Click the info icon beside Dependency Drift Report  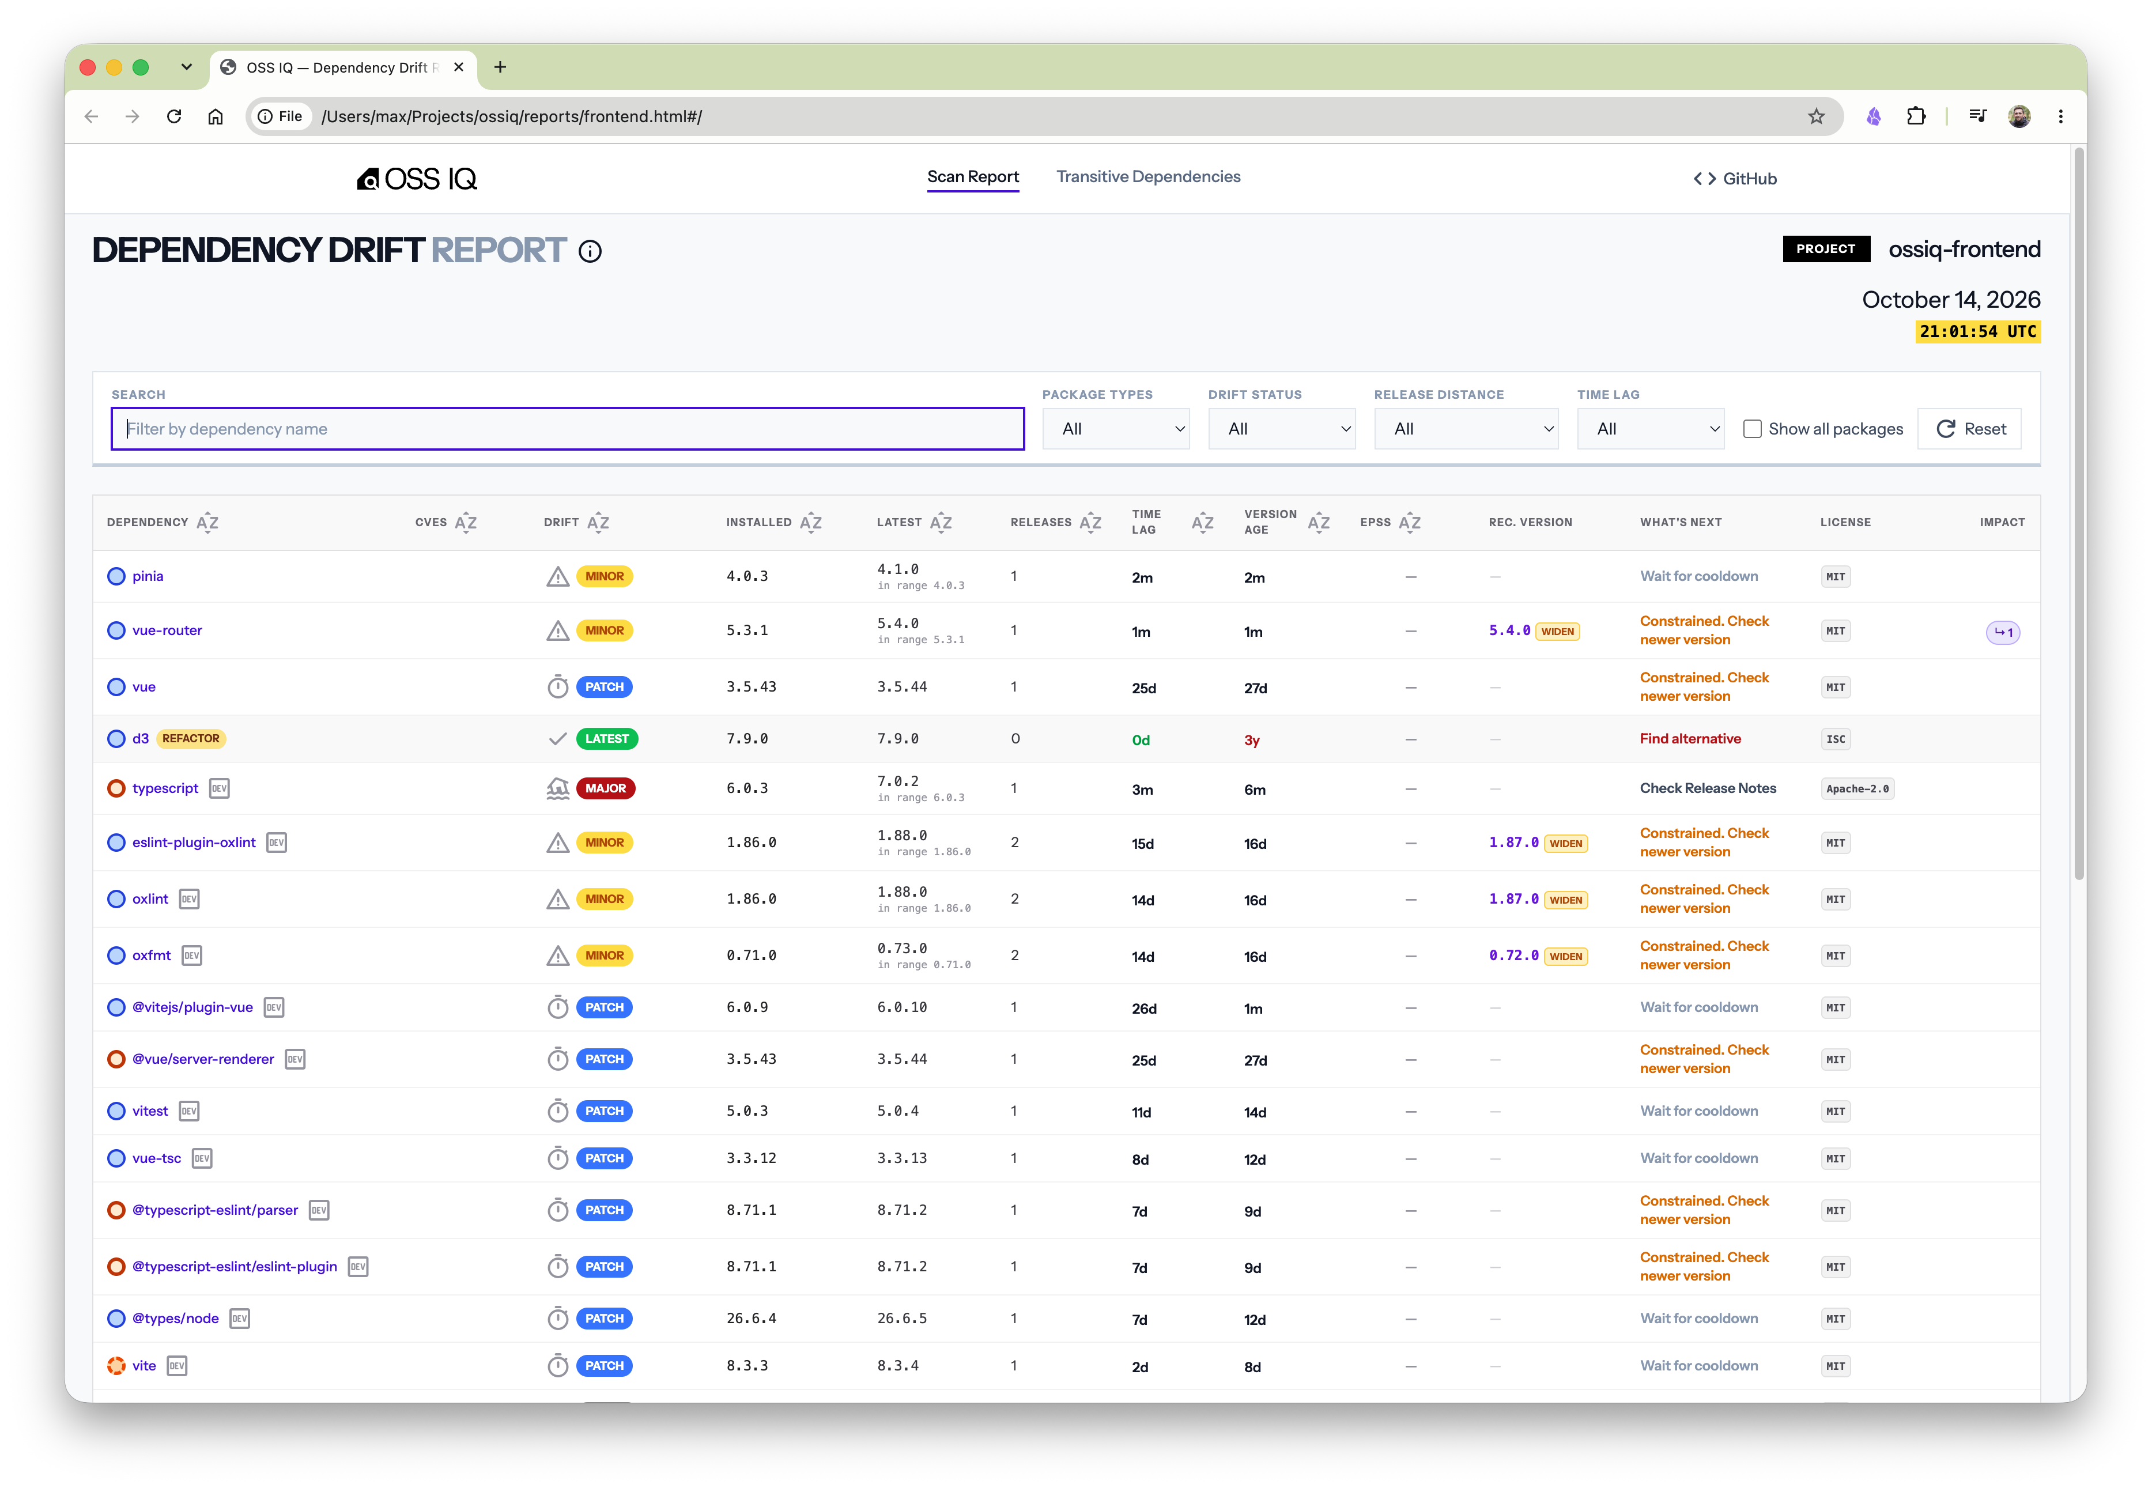click(589, 251)
